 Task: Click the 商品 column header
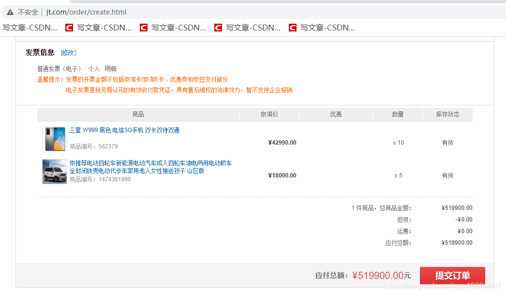click(138, 114)
